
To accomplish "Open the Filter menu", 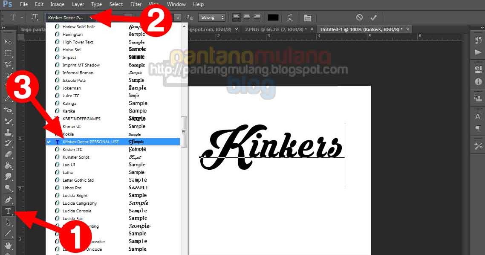I will [x=136, y=4].
